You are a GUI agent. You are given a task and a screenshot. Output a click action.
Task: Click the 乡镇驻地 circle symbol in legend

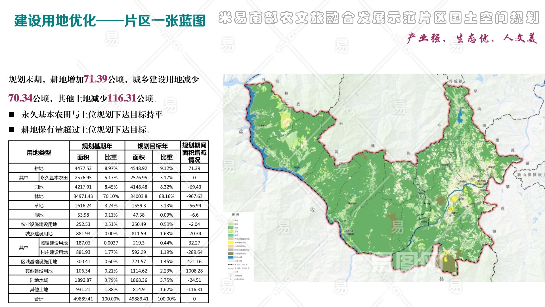[230, 275]
